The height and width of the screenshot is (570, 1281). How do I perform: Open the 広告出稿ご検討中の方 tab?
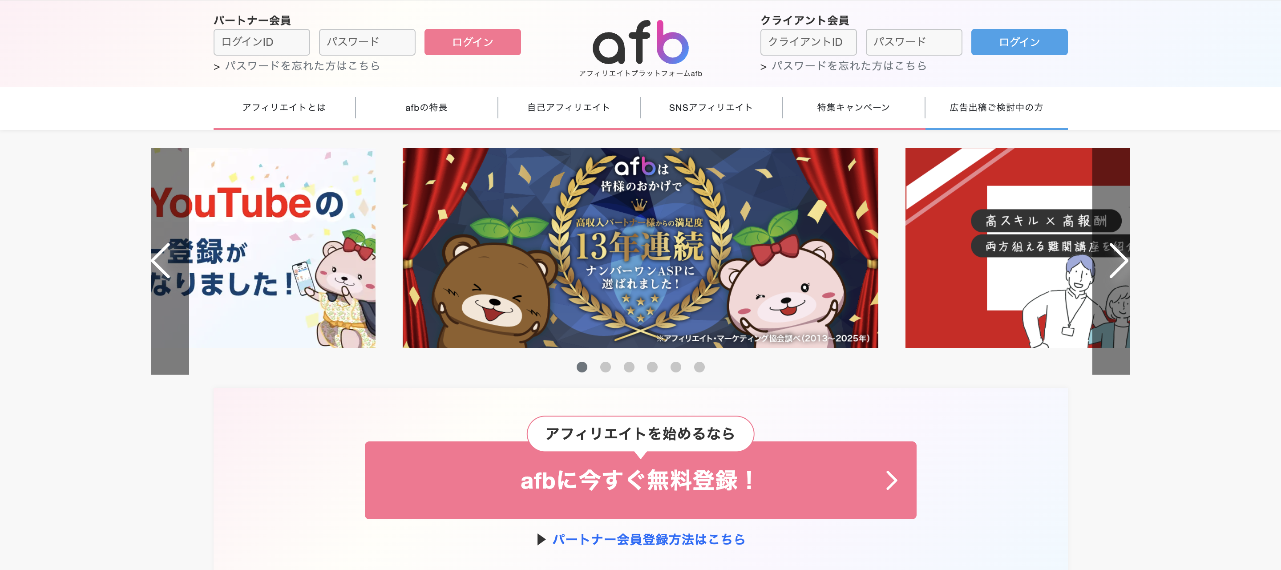click(x=996, y=107)
